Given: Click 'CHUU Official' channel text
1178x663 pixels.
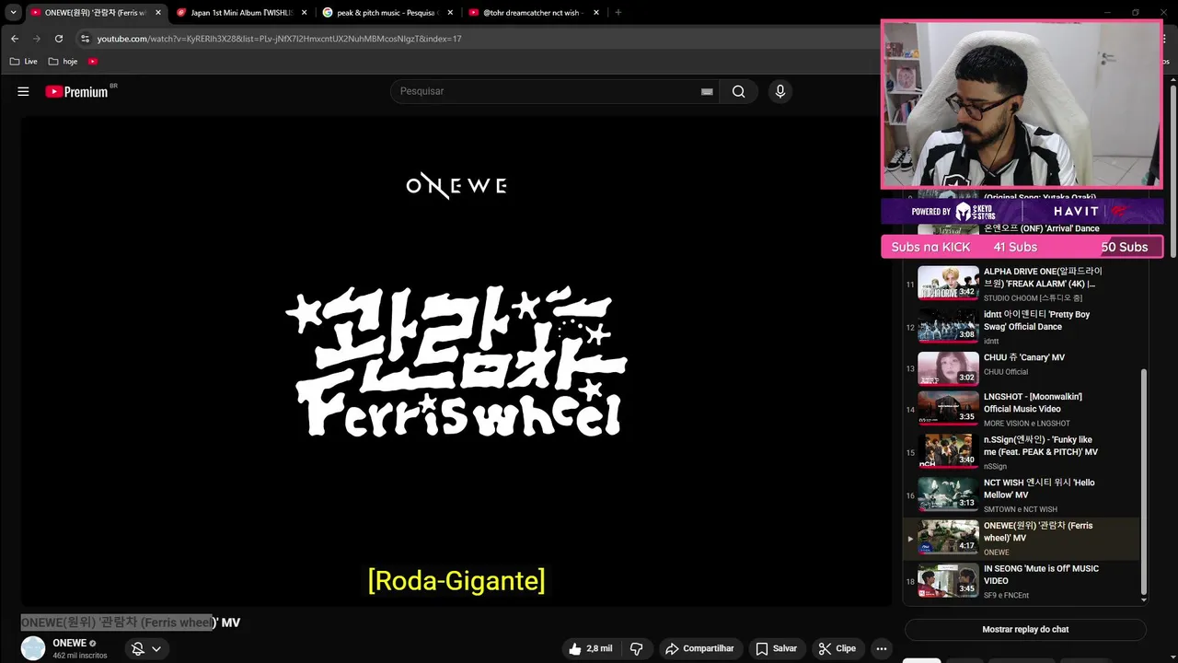Looking at the screenshot, I should pyautogui.click(x=1006, y=372).
